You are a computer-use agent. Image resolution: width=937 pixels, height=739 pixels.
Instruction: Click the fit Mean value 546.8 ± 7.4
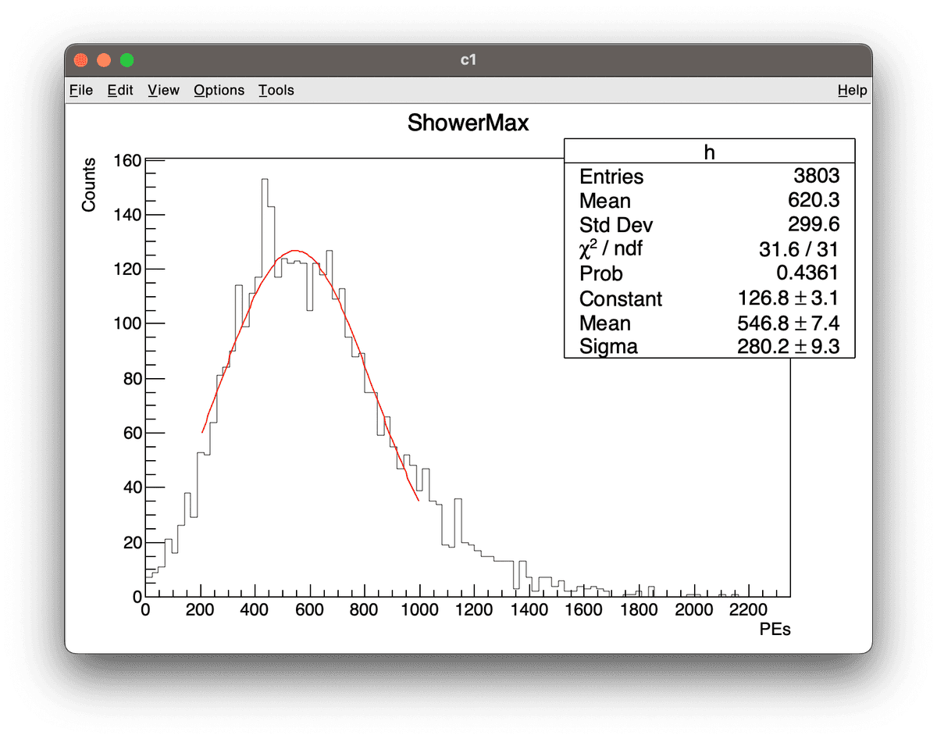[x=789, y=323]
